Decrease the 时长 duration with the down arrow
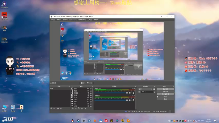219x123 pixels. tap(154, 92)
